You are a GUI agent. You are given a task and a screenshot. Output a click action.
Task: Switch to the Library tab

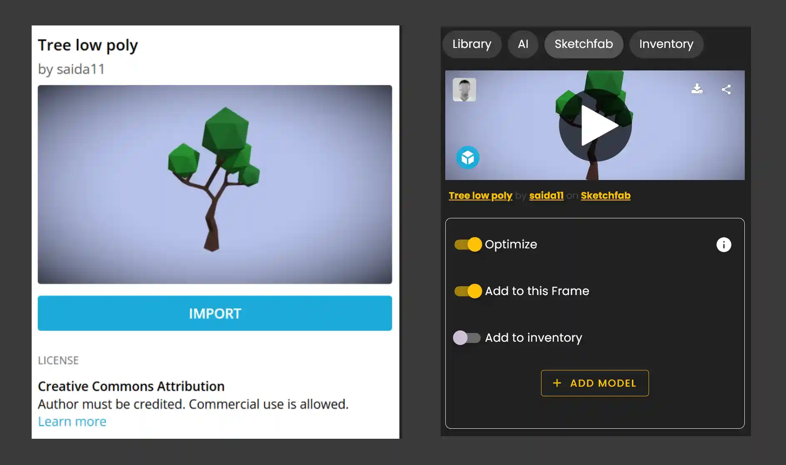(x=472, y=44)
